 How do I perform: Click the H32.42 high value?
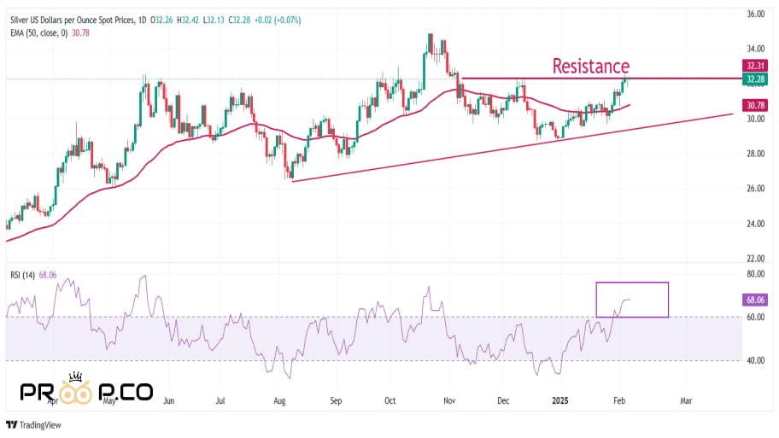(x=188, y=20)
